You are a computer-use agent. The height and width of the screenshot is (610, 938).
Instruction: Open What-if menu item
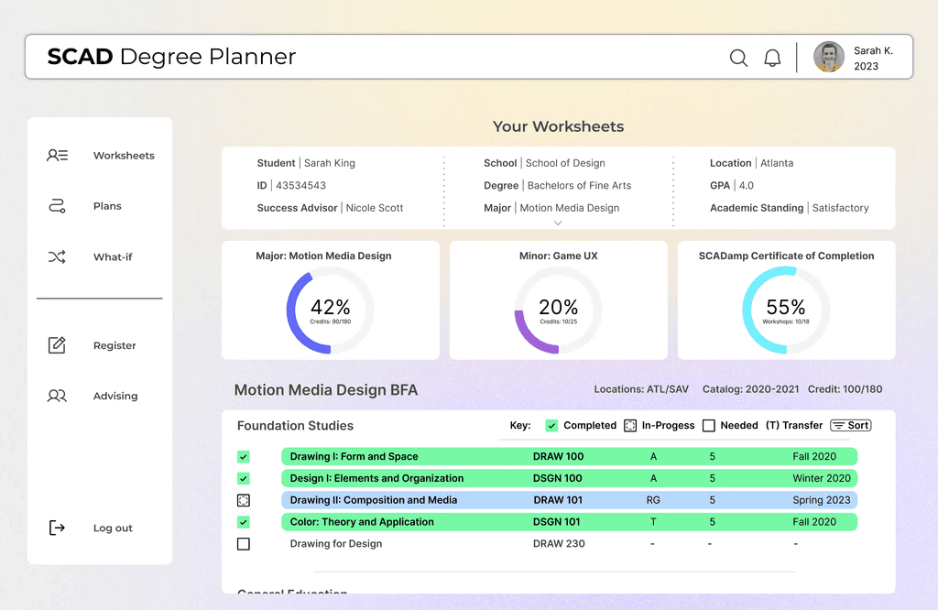point(113,257)
